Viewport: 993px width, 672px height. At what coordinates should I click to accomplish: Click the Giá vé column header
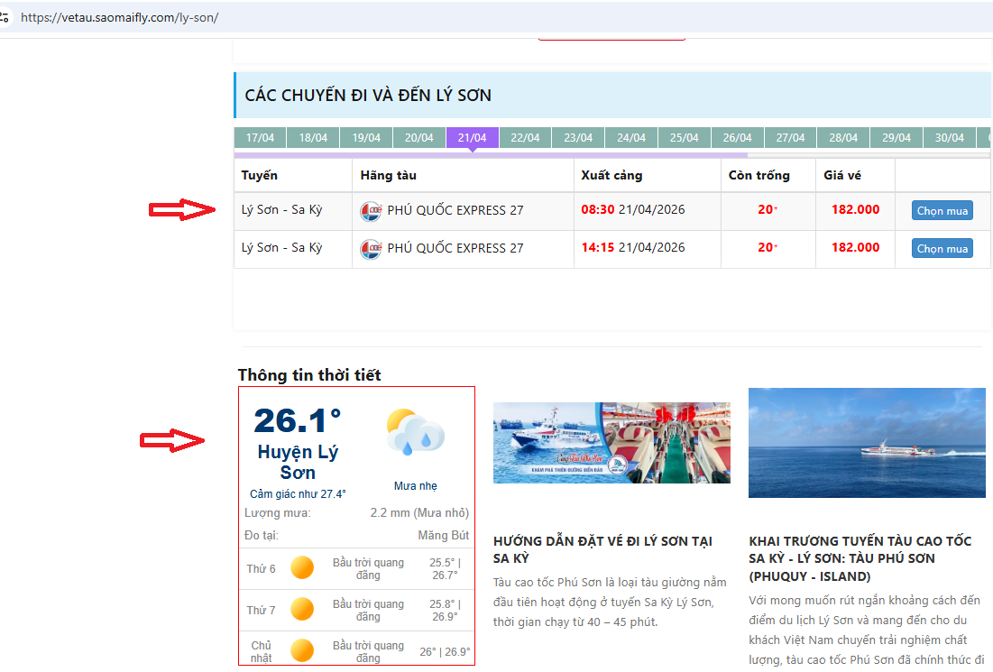pyautogui.click(x=842, y=176)
